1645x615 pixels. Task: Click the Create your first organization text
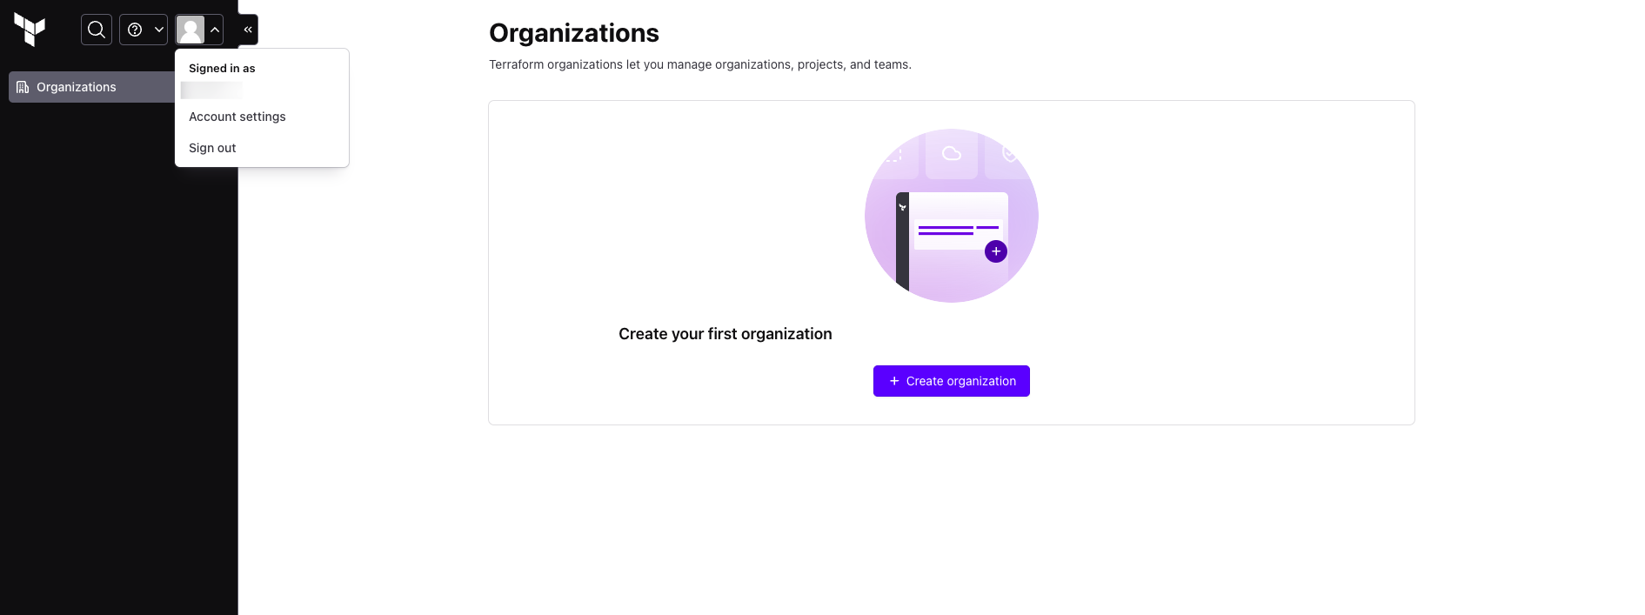[x=725, y=334]
